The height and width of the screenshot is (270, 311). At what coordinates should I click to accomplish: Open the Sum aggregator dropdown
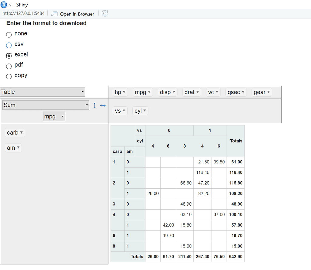pyautogui.click(x=46, y=105)
